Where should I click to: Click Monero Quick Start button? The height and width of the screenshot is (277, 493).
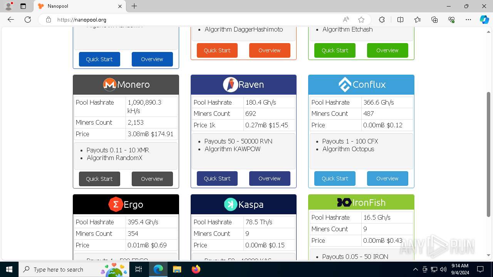[99, 179]
